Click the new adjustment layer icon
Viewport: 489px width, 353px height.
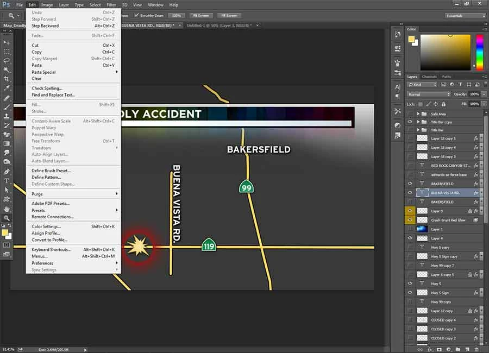click(x=448, y=350)
